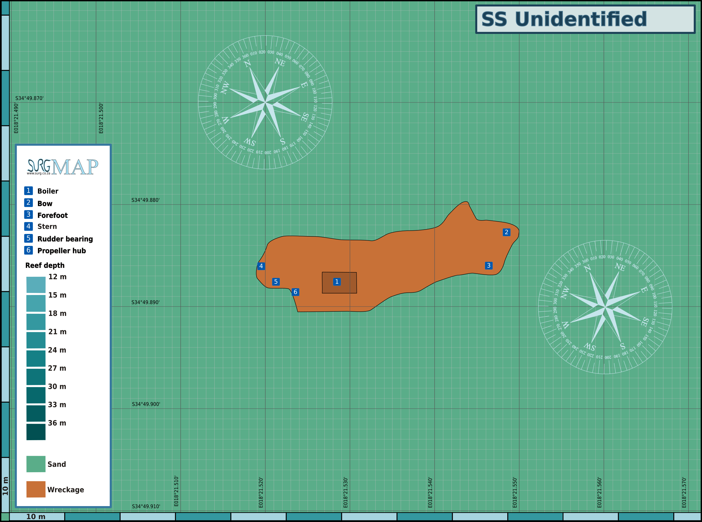Click the 36 m reef depth swatch
This screenshot has width=702, height=522.
point(36,432)
